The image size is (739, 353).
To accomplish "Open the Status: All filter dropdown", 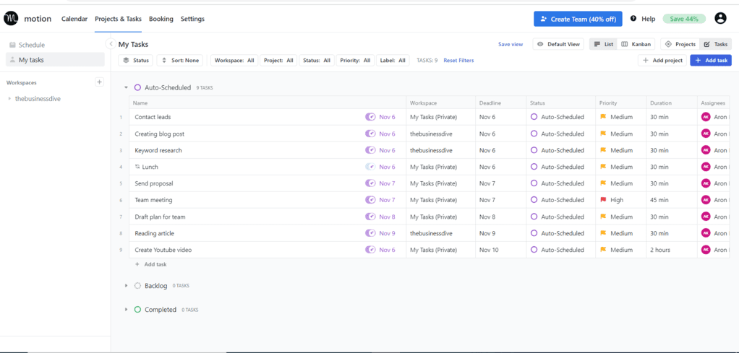I will pos(316,60).
